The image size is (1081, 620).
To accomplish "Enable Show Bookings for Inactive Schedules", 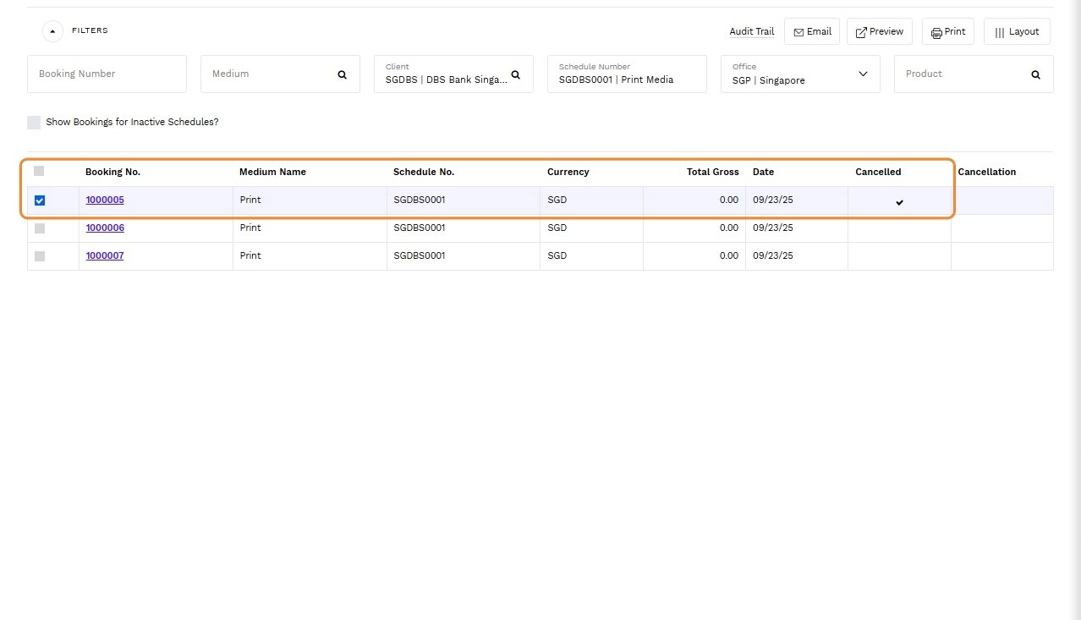I will (34, 123).
